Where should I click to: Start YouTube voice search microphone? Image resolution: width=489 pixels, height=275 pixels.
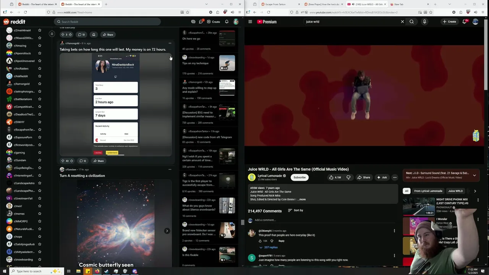click(x=424, y=22)
